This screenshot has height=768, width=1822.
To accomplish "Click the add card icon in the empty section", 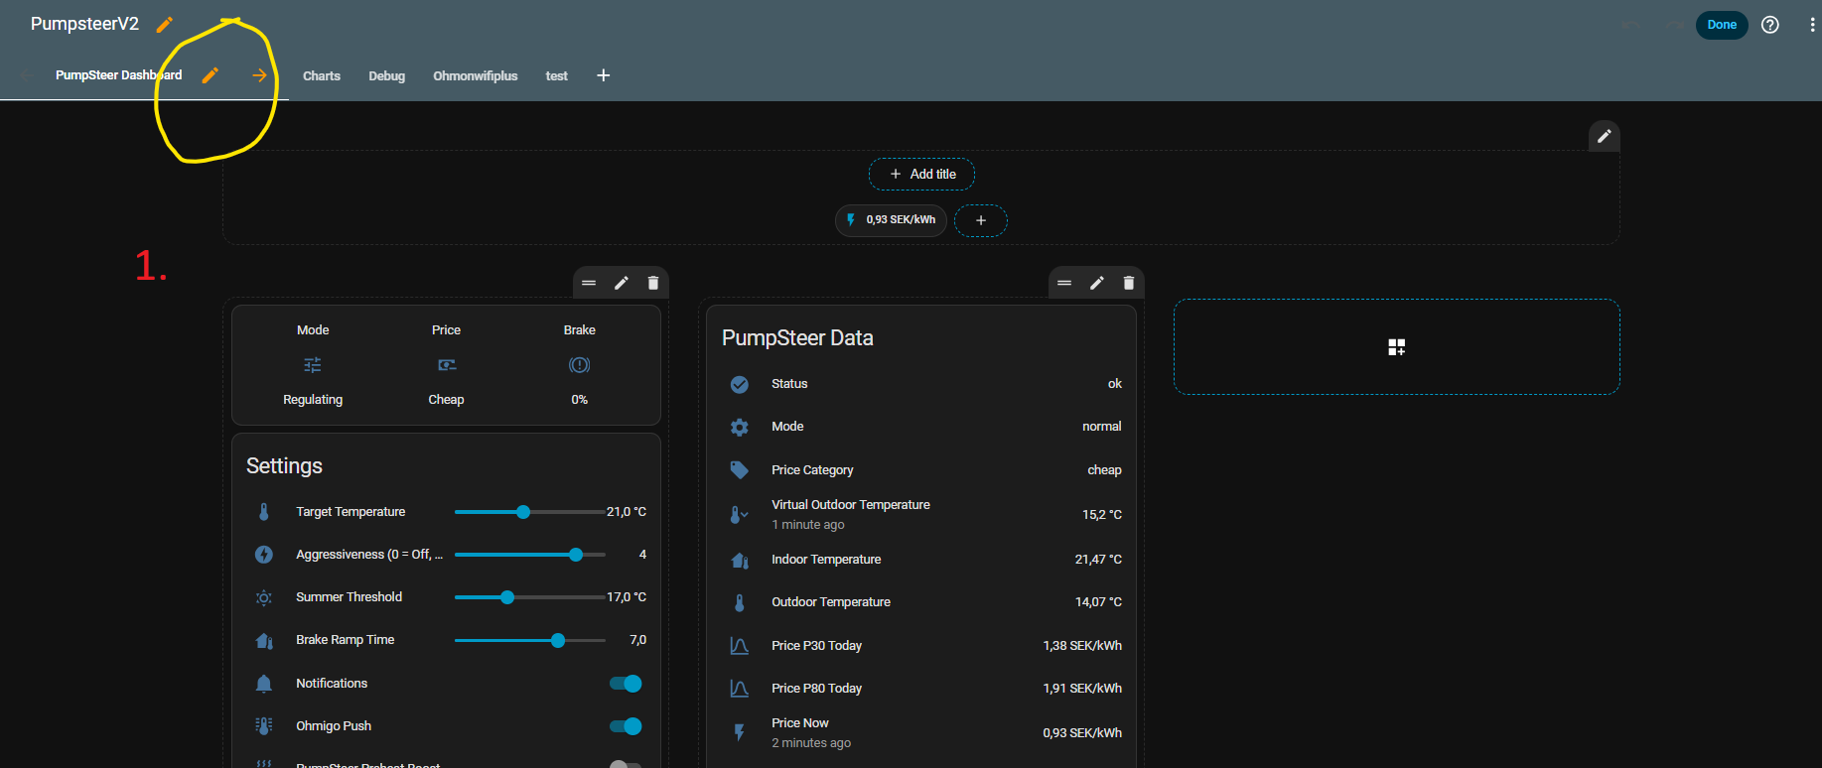I will pyautogui.click(x=1396, y=346).
